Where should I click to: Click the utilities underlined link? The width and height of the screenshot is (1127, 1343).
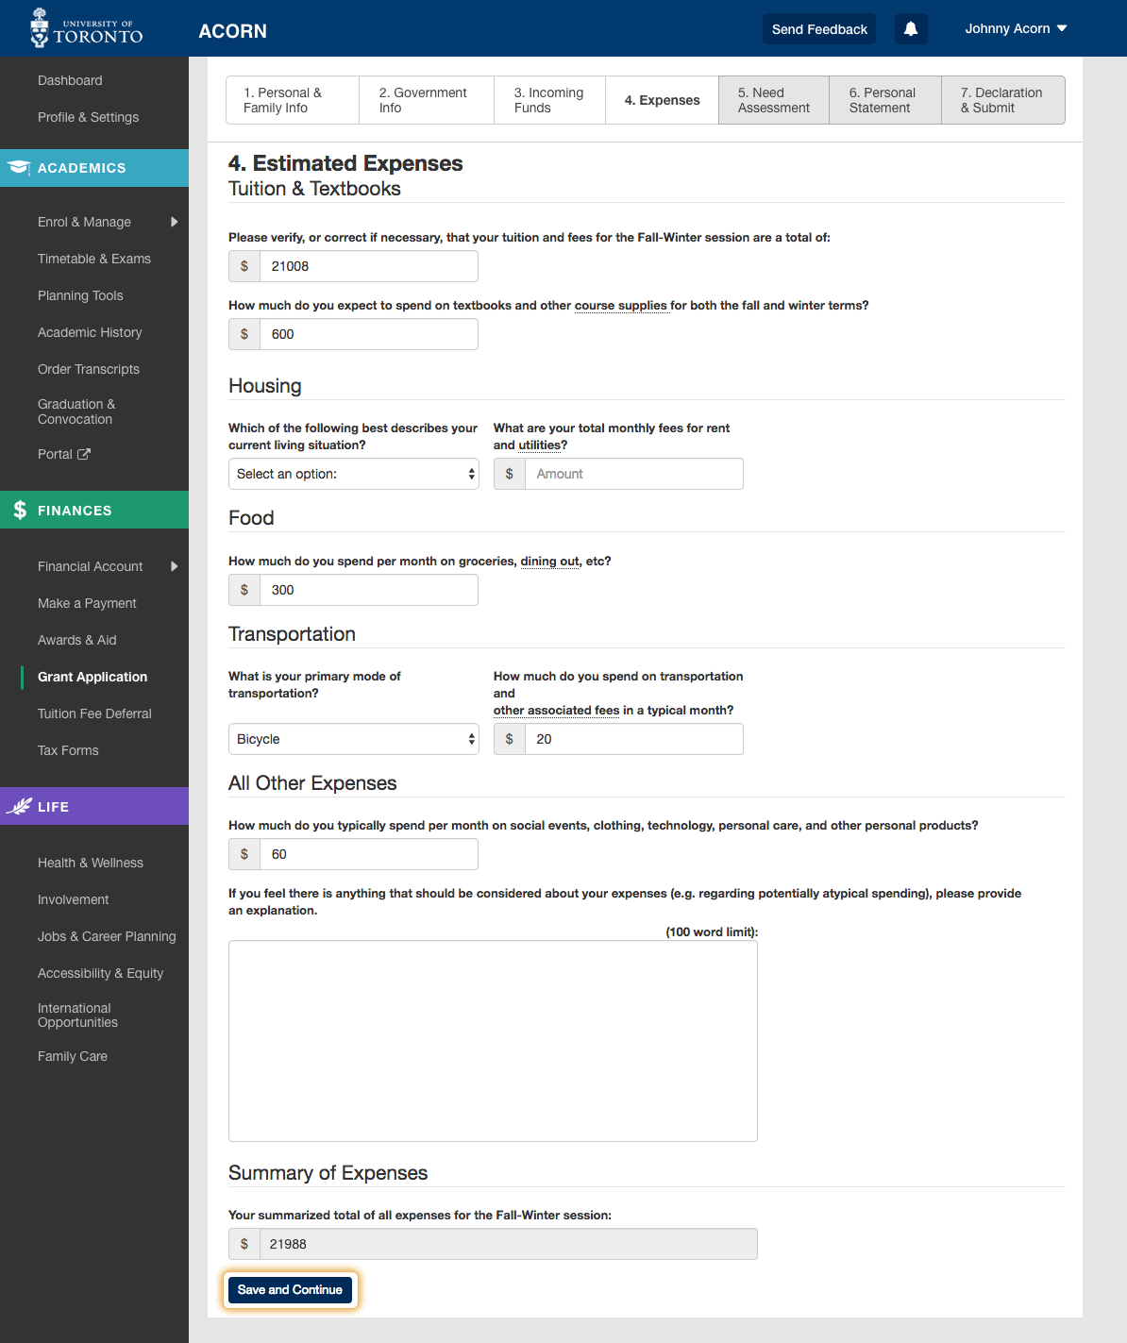click(540, 445)
